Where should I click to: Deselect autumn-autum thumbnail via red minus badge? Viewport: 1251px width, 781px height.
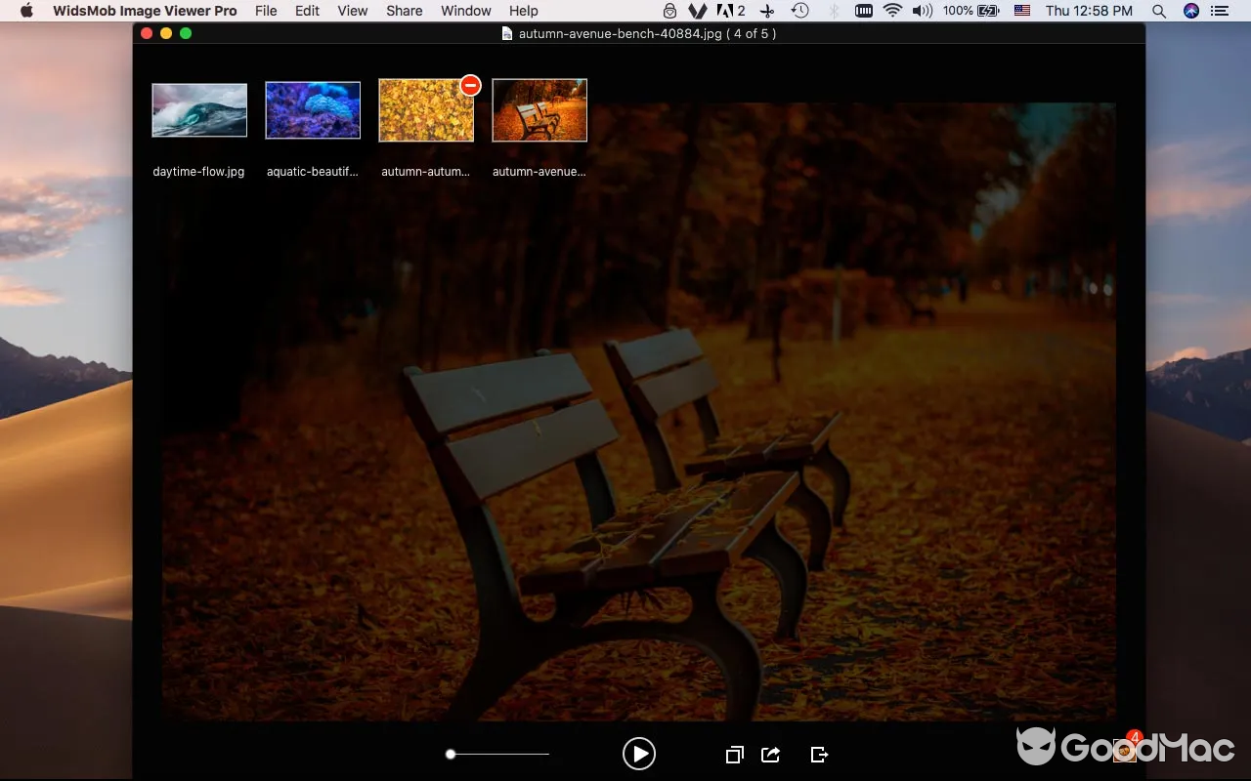click(x=469, y=85)
